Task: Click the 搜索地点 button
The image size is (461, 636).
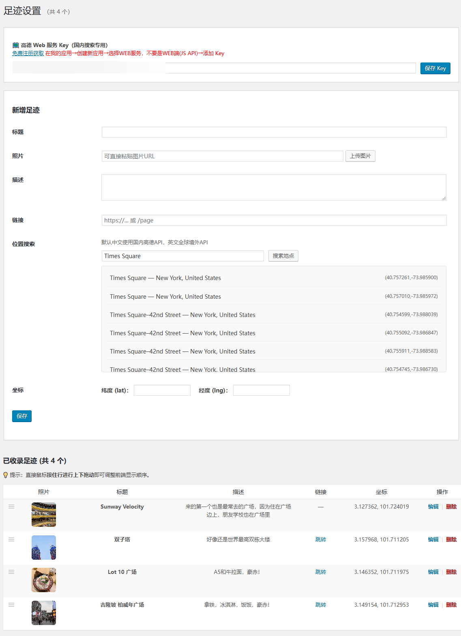Action: coord(283,256)
